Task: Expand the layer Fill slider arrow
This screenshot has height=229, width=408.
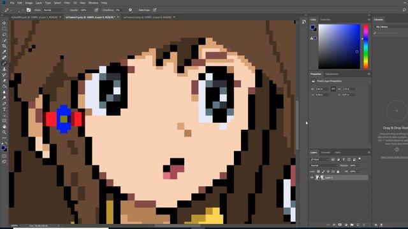Action: (x=358, y=172)
